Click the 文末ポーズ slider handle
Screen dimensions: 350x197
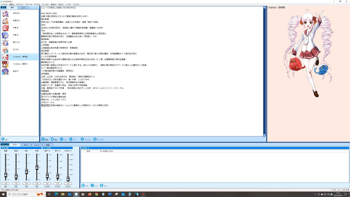tap(68, 178)
